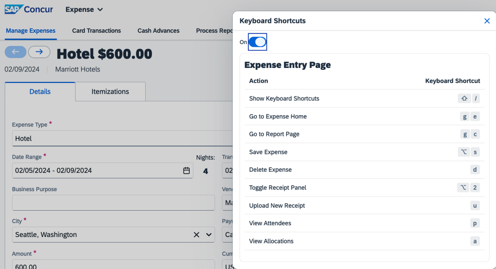The height and width of the screenshot is (269, 496).
Task: Click the Seattle, Washington city field
Action: 113,235
